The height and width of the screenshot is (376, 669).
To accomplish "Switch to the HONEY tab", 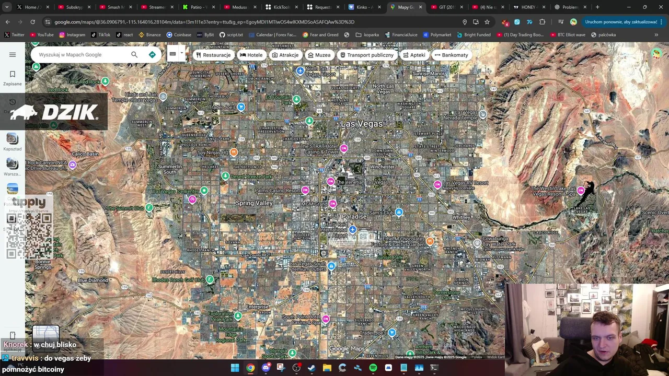I will [x=528, y=7].
